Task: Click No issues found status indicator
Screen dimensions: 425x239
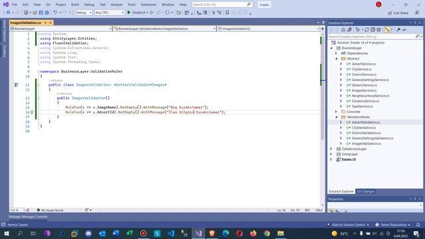Action: [x=50, y=210]
